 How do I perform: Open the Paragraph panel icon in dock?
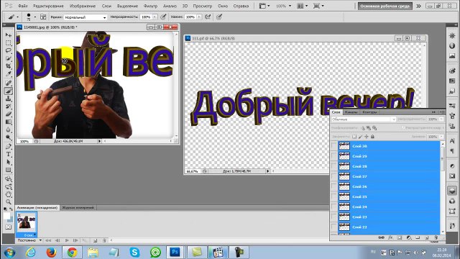click(452, 151)
